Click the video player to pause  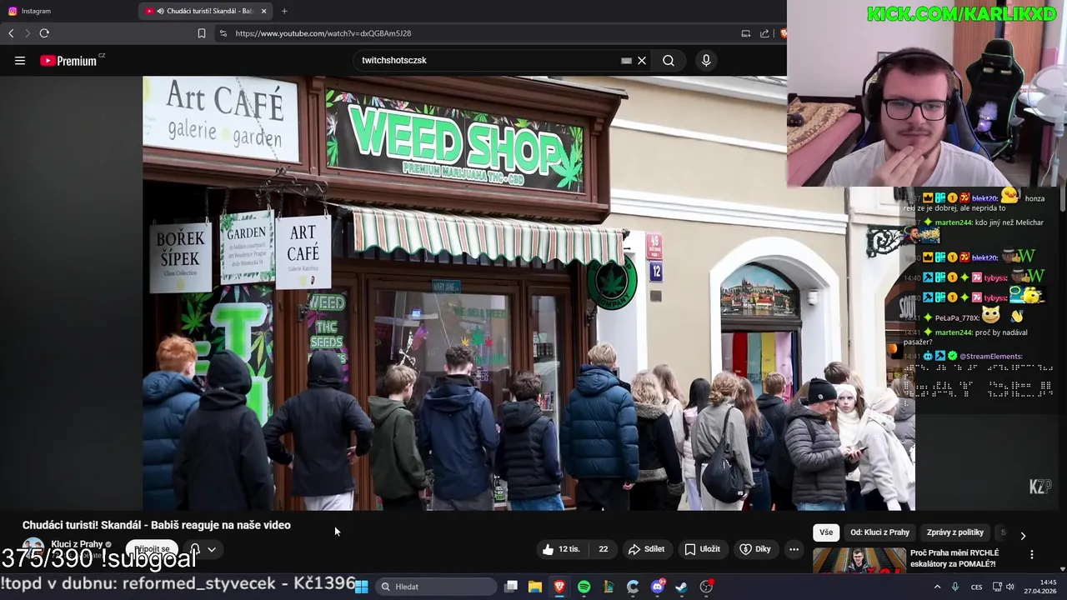click(528, 293)
